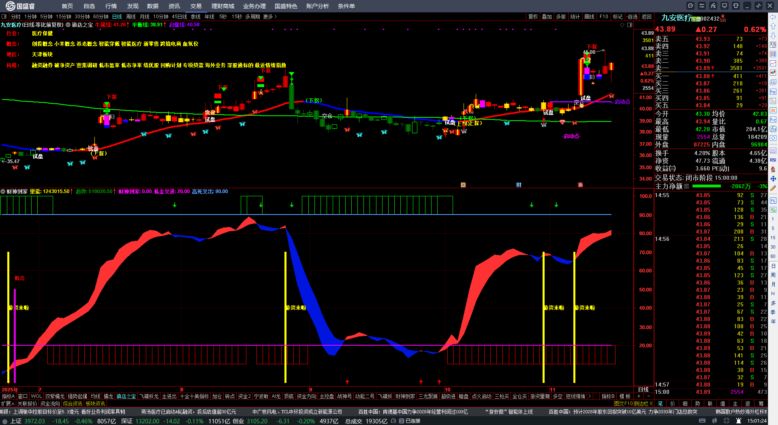Open the f(x) function icon in sidebar
778x425 pixels.
click(773, 129)
